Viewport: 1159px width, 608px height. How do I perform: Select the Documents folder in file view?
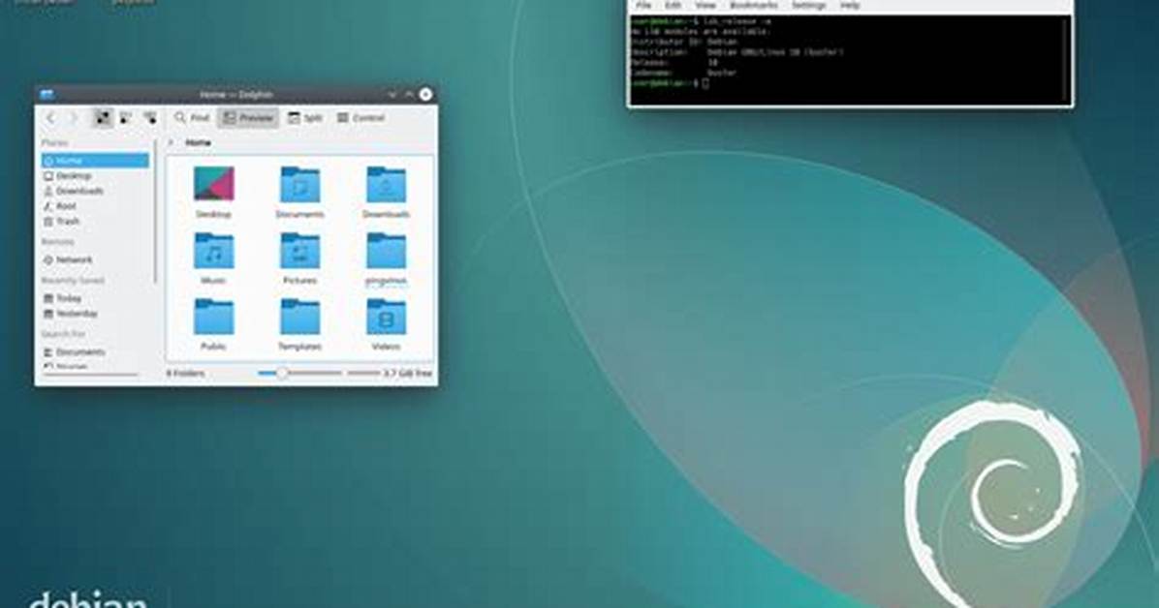(x=299, y=192)
